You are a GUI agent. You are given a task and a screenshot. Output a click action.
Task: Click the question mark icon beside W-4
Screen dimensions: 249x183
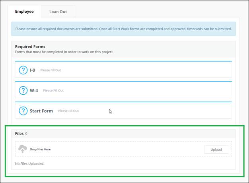coord(23,90)
